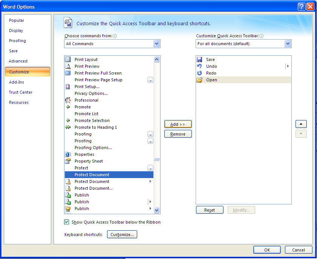This screenshot has height=259, width=317.
Task: Select the Redo icon in toolbar list
Action: click(x=199, y=73)
